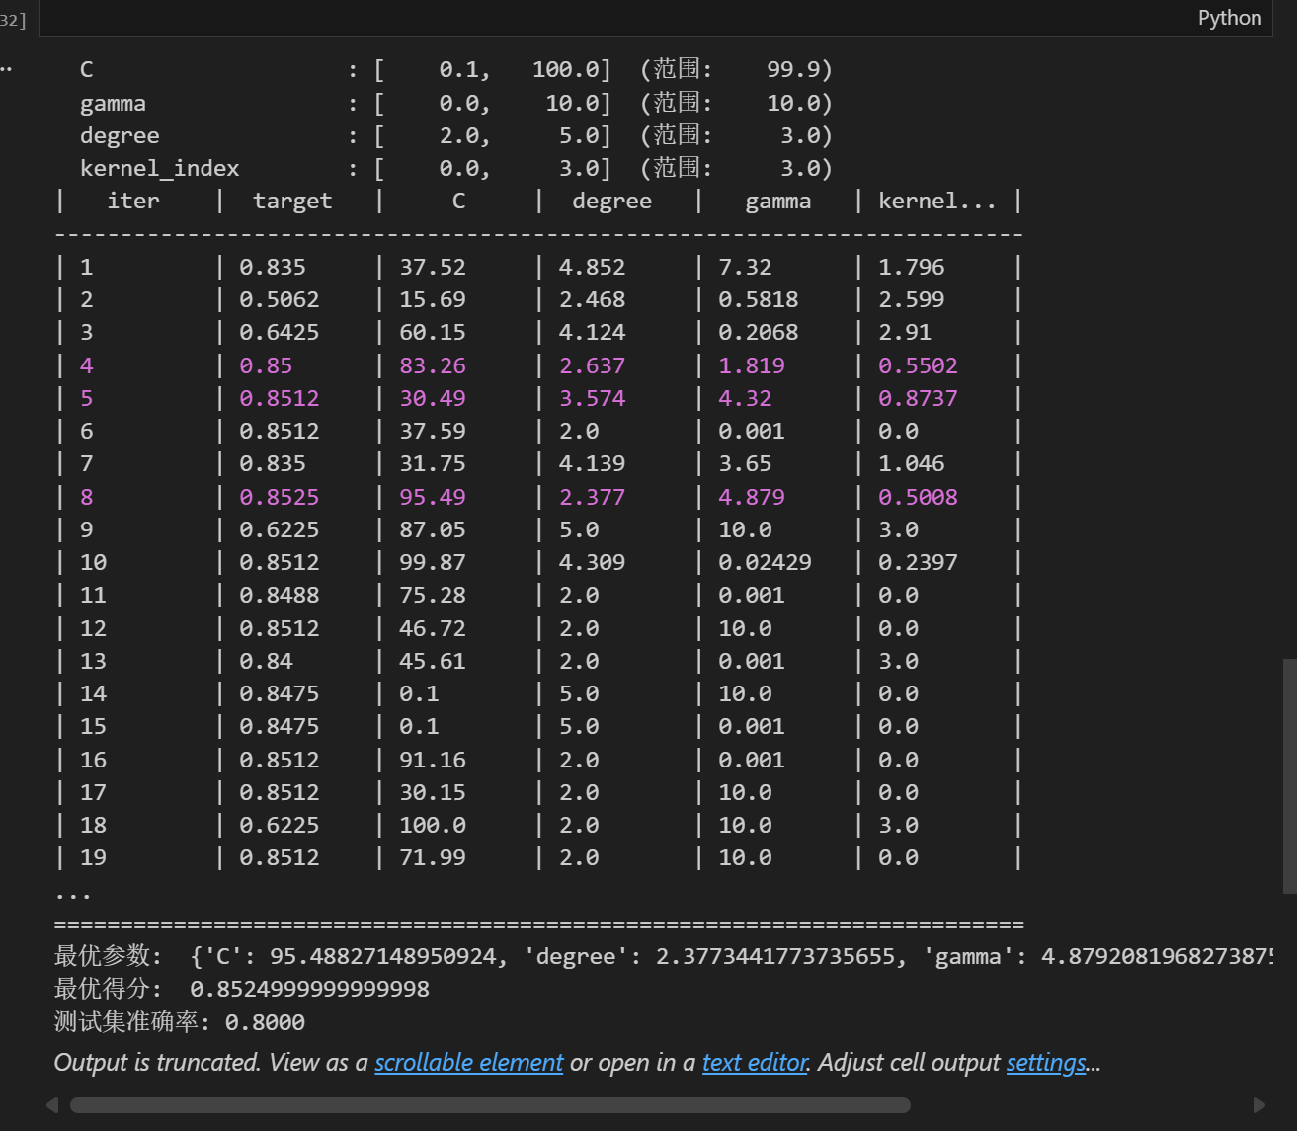Click C value 100.0 in row 18
The image size is (1297, 1131).
[433, 826]
